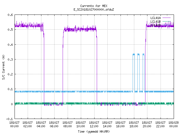Click the x-axis tick label 181027 10:00

tap(81, 125)
